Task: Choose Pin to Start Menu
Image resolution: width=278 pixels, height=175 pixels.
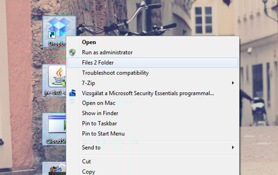Action: [152, 134]
